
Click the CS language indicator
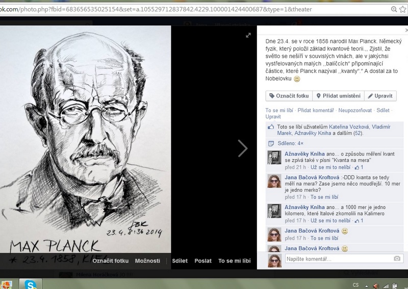pyautogui.click(x=355, y=285)
